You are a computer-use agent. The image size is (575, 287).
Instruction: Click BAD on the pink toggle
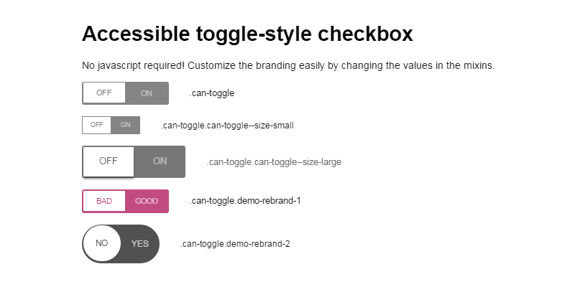(x=104, y=201)
